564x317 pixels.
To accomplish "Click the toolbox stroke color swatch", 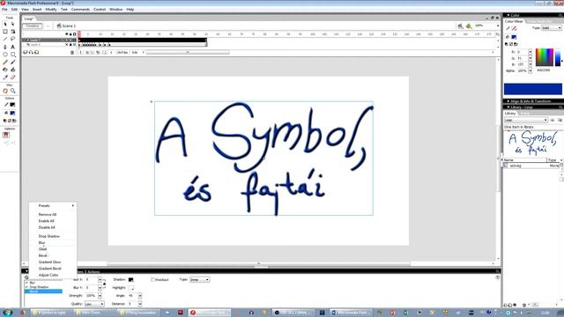I will (12, 105).
